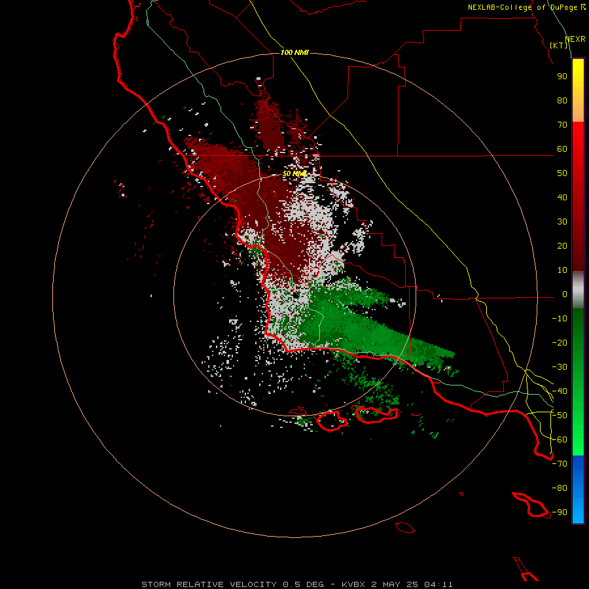Screen dimensions: 589x589
Task: Click the 60 value on the velocity scale
Action: (x=562, y=149)
